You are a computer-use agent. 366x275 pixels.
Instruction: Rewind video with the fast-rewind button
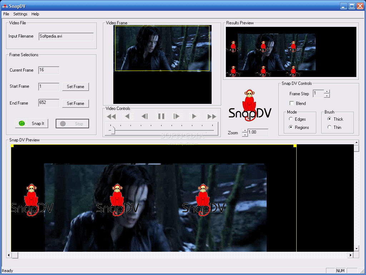point(112,116)
